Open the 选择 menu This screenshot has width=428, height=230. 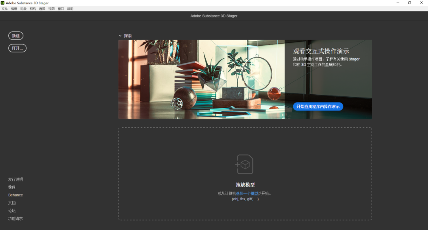point(42,9)
